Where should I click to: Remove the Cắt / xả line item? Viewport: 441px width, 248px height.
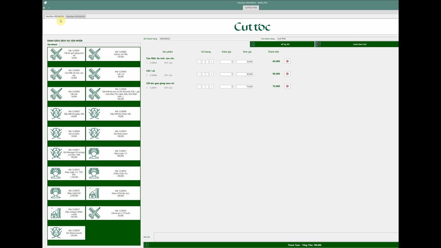tap(287, 74)
